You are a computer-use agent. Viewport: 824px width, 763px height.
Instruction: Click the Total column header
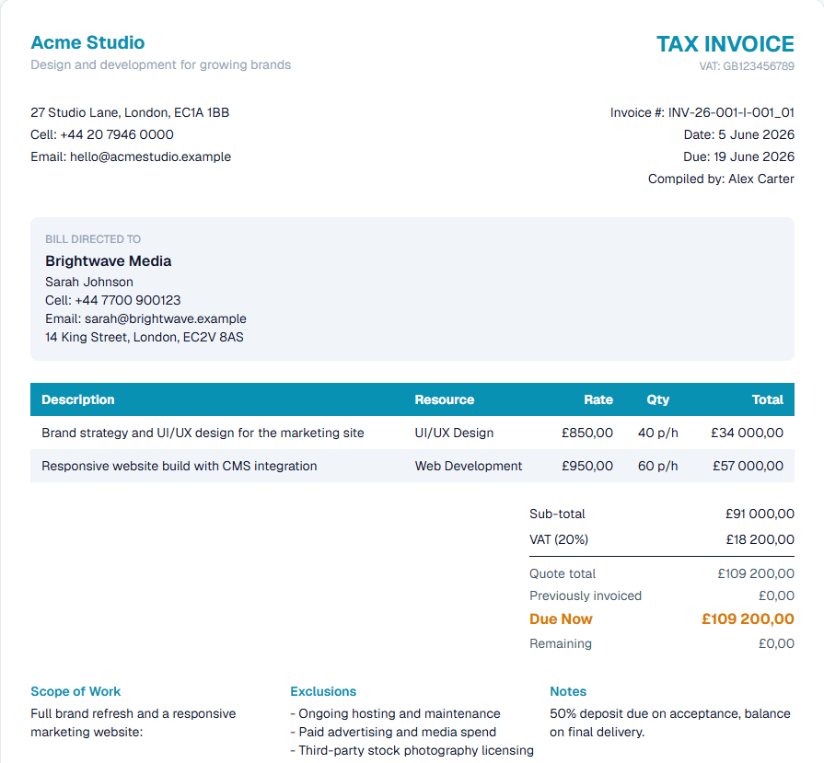[768, 399]
